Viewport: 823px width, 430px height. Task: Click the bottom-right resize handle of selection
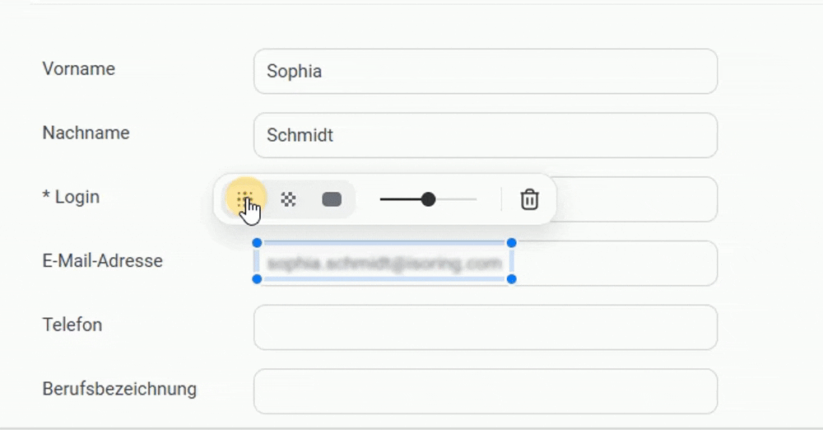tap(512, 280)
